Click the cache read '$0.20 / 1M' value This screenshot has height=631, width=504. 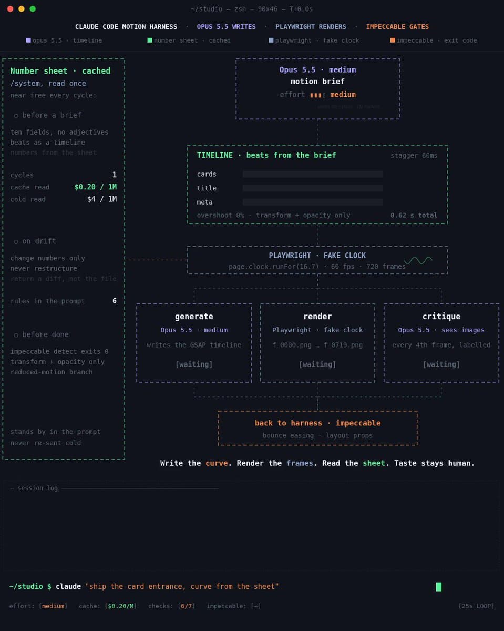(x=96, y=187)
